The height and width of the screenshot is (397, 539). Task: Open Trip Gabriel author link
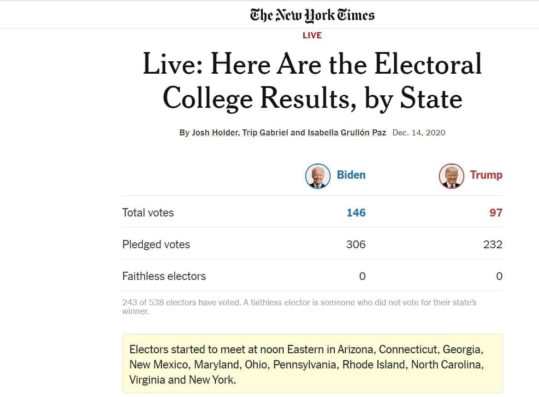[265, 133]
